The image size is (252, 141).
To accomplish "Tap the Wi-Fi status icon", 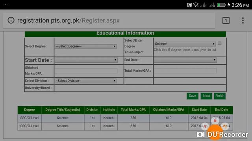I will point(196,5).
